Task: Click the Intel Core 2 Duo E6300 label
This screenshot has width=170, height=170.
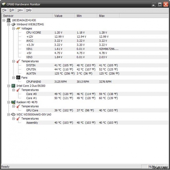Action: 31,86
